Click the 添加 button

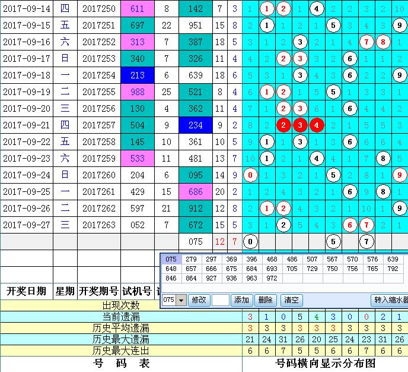[x=242, y=300]
